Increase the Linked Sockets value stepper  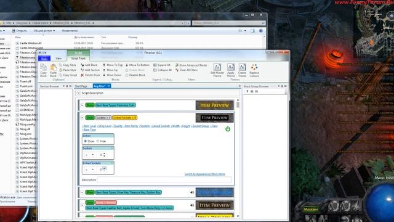click(x=104, y=168)
